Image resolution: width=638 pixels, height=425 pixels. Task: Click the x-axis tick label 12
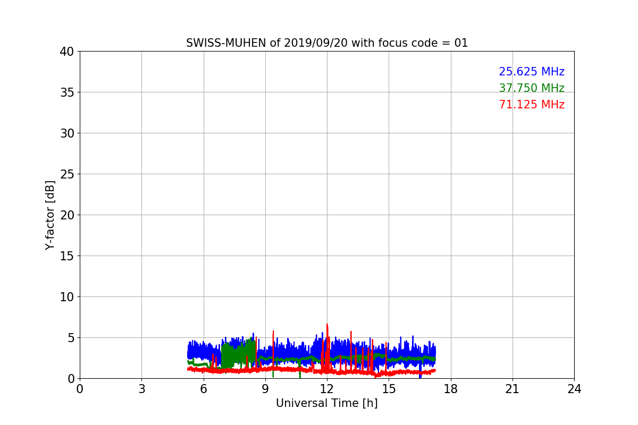coord(327,389)
